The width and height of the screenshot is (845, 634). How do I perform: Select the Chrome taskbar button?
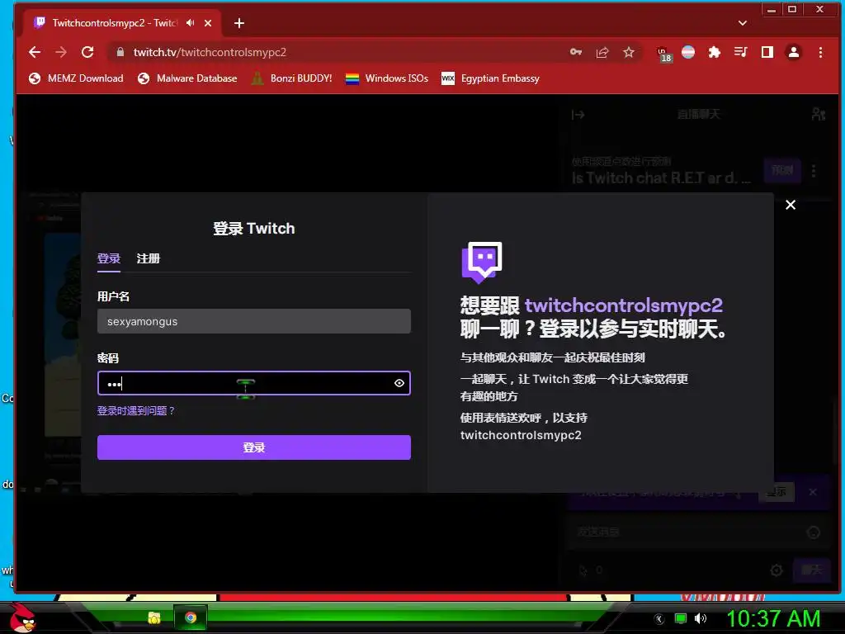(191, 617)
